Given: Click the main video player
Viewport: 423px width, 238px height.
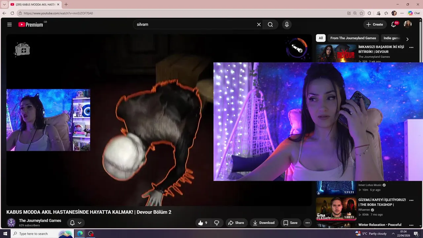Looking at the screenshot, I should tap(159, 120).
